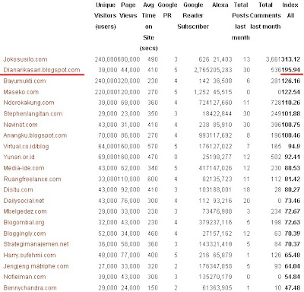
Task: Click index value 54.84 for Nofieiman
Action: pyautogui.click(x=293, y=277)
